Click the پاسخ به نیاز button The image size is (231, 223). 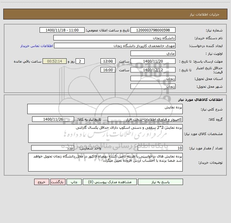click(160, 182)
